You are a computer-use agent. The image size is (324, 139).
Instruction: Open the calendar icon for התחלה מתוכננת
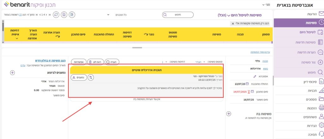[247, 84]
